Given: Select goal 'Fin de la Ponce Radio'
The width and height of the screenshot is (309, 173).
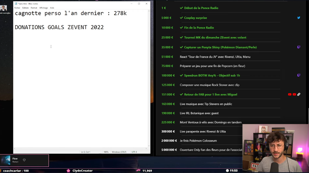Looking at the screenshot, I should [x=199, y=28].
